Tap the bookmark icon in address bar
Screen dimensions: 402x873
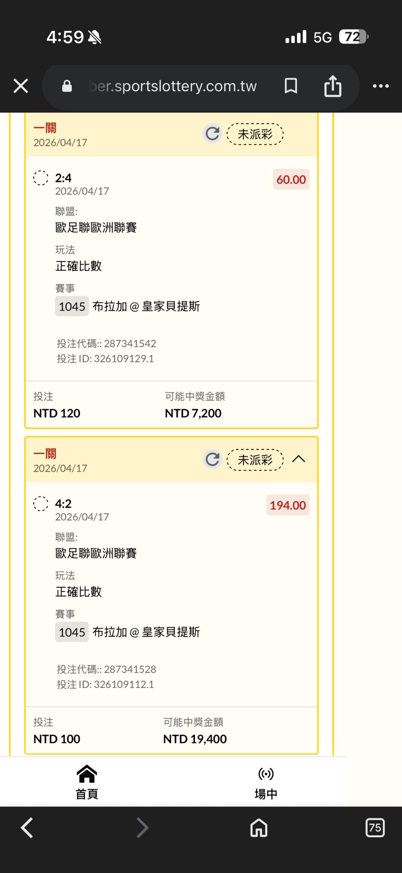[291, 86]
